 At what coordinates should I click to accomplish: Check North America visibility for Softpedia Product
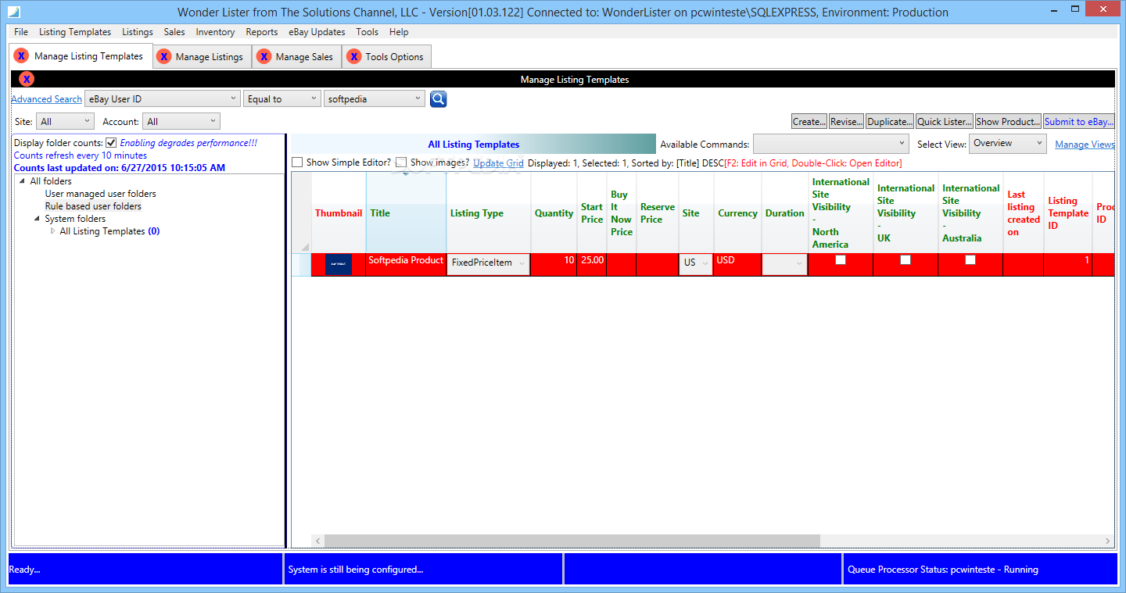(x=840, y=260)
